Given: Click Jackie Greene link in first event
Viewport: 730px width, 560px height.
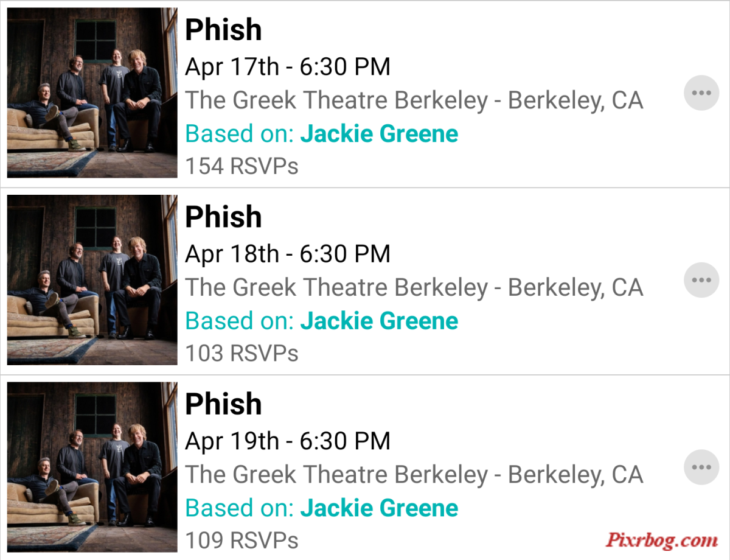Looking at the screenshot, I should 379,133.
